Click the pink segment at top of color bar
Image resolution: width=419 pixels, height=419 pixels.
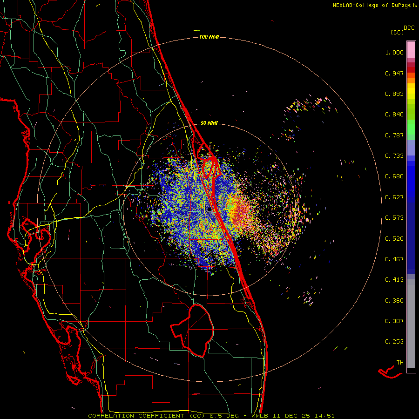click(411, 49)
